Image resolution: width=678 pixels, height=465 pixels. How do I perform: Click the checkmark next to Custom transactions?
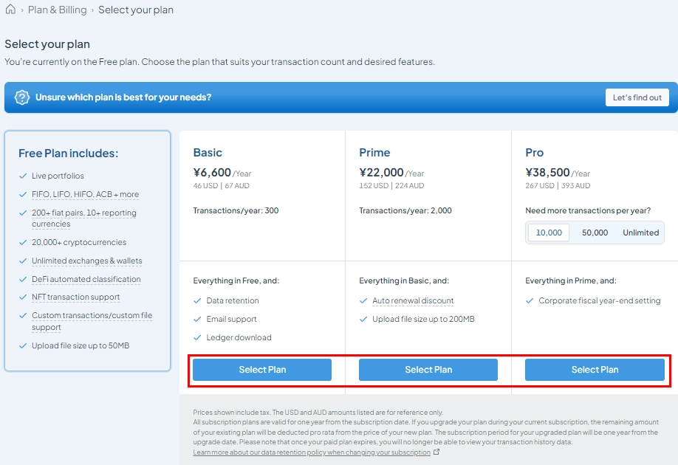[x=23, y=315]
